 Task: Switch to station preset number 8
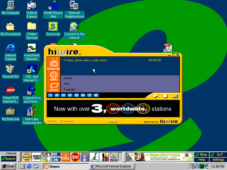[96, 95]
